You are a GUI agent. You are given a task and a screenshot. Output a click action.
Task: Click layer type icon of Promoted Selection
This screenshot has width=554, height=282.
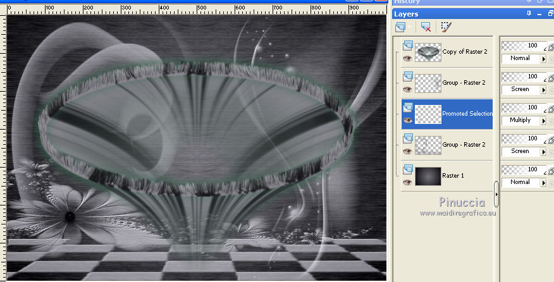pos(407,107)
